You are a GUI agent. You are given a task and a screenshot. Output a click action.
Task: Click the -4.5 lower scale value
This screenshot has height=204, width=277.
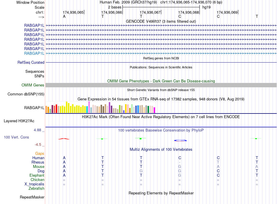tap(38, 145)
